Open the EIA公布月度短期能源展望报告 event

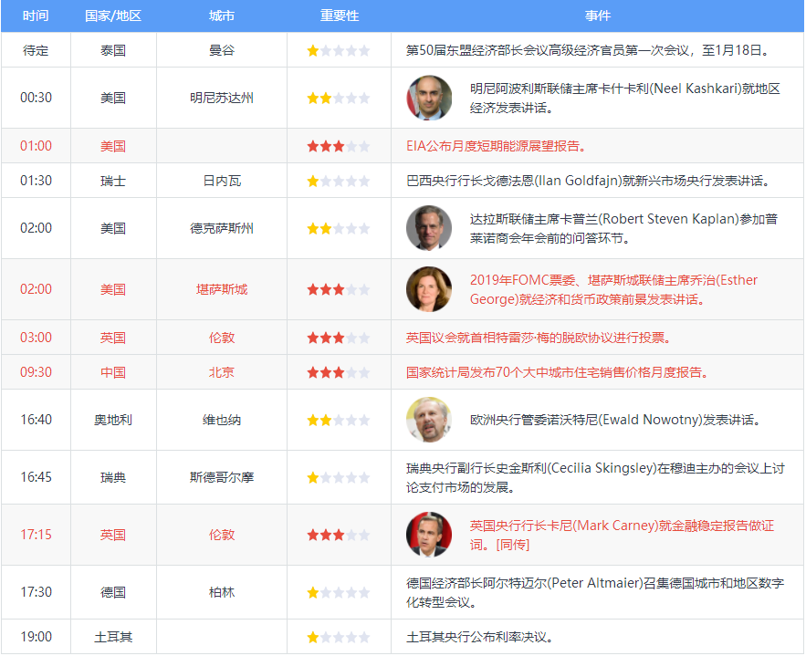496,146
